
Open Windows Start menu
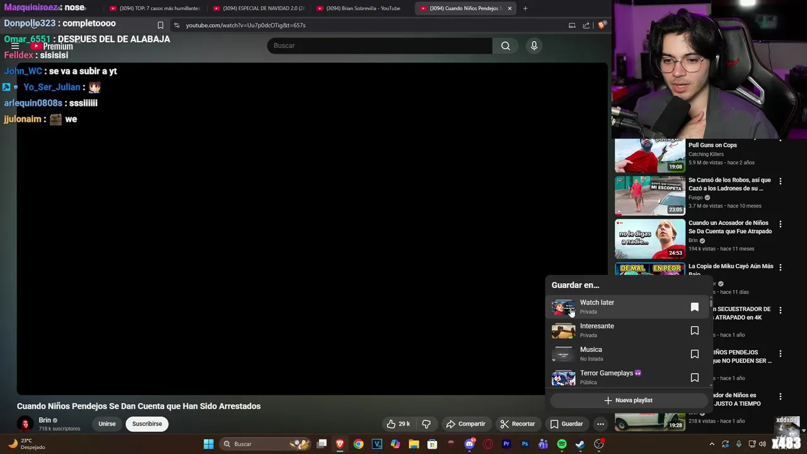coord(208,444)
